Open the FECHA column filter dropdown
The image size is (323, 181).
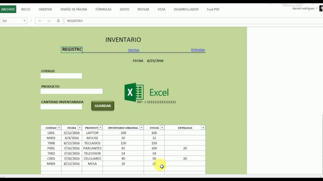point(79,128)
